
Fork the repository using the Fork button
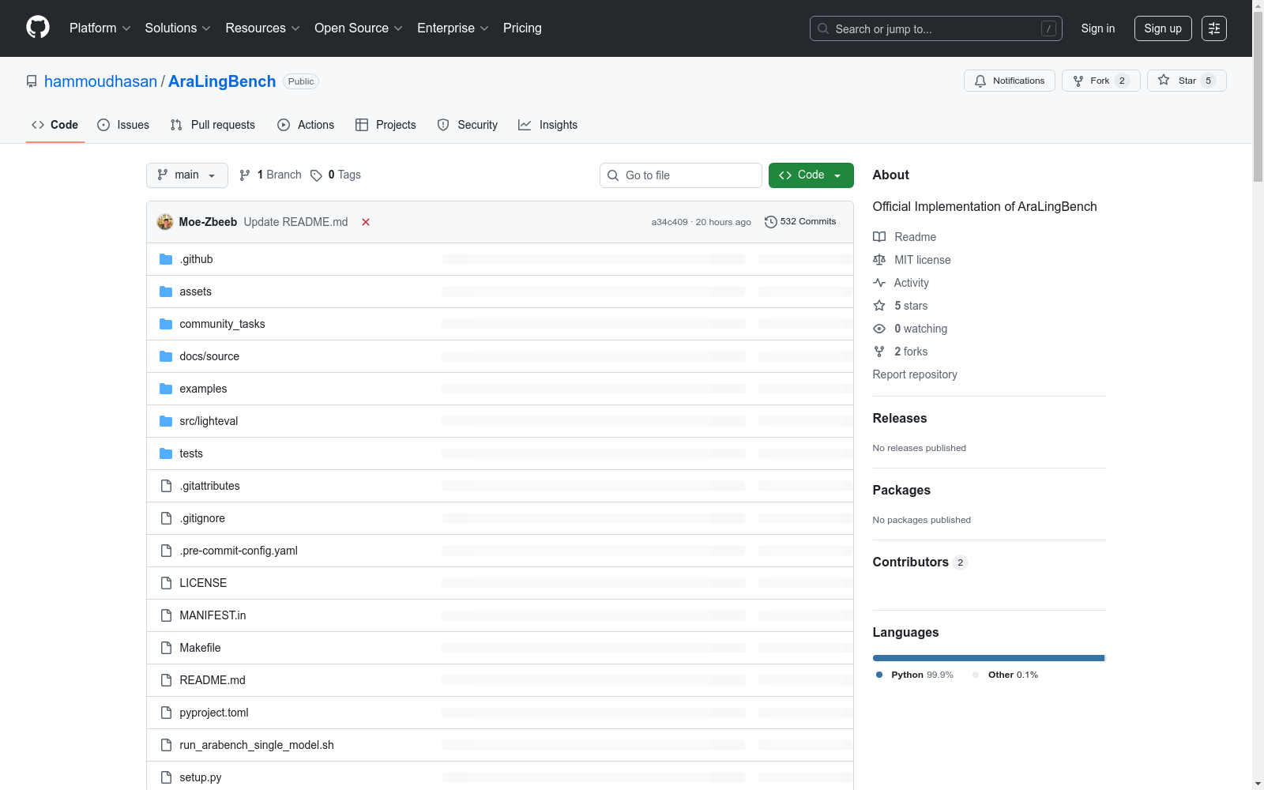pyautogui.click(x=1100, y=81)
